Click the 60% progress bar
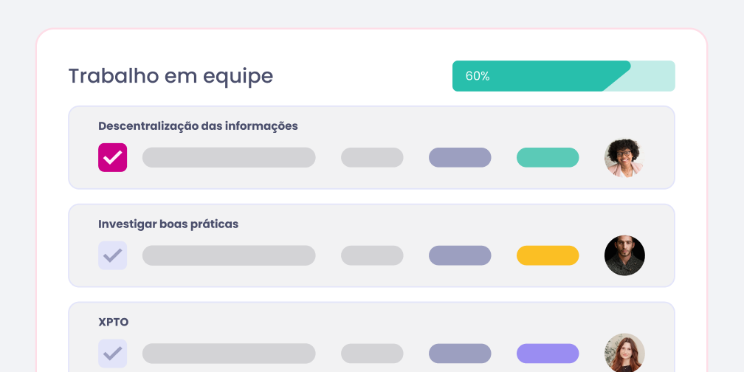 point(563,76)
